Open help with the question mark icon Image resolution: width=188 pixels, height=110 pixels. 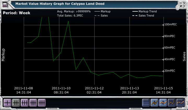point(184,7)
